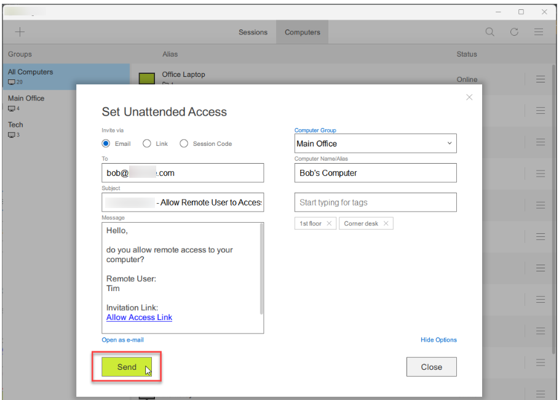Dismiss the dialog with the X icon
The image size is (559, 400).
click(x=469, y=97)
